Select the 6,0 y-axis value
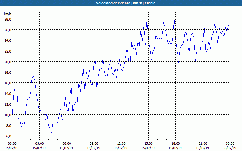This screenshot has height=151, width=242. point(8,136)
